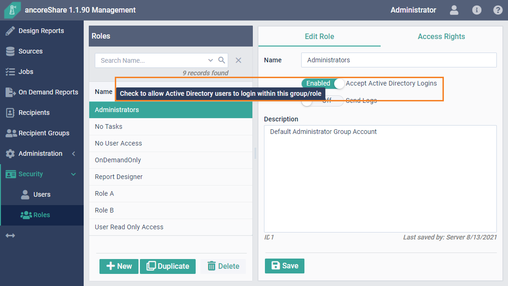The height and width of the screenshot is (286, 508).
Task: Click the Description text area
Action: click(x=380, y=179)
